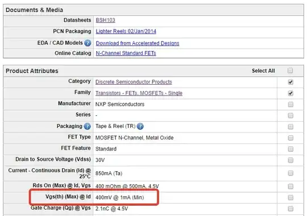Uncheck the Category row checkbox
The height and width of the screenshot is (216, 307).
click(291, 82)
